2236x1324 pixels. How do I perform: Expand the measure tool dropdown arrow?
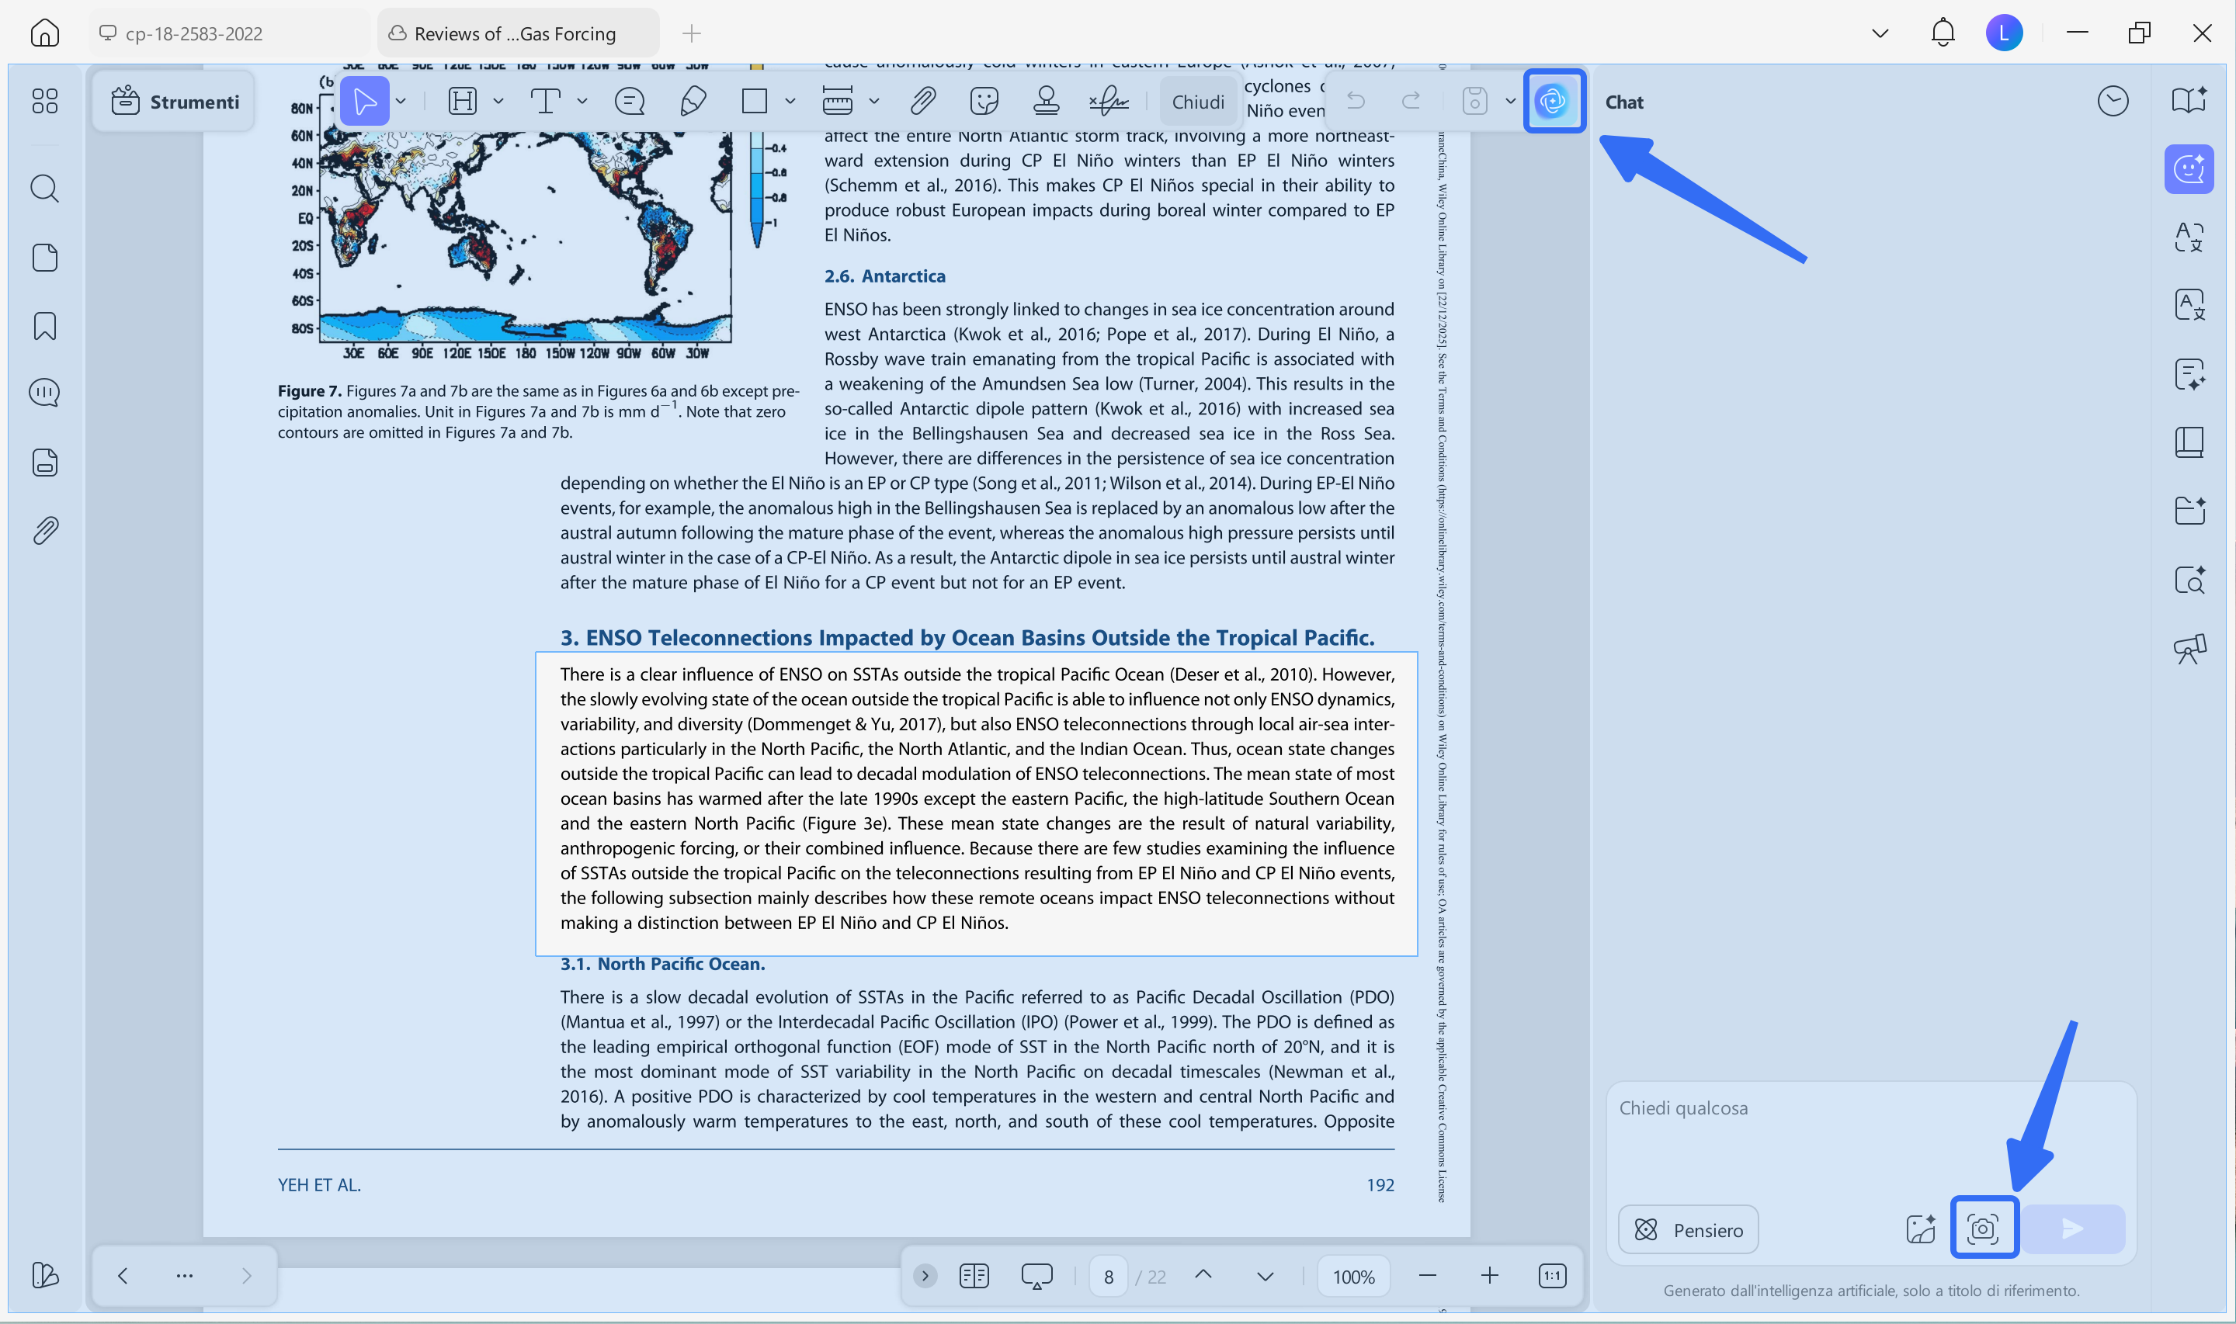(873, 101)
